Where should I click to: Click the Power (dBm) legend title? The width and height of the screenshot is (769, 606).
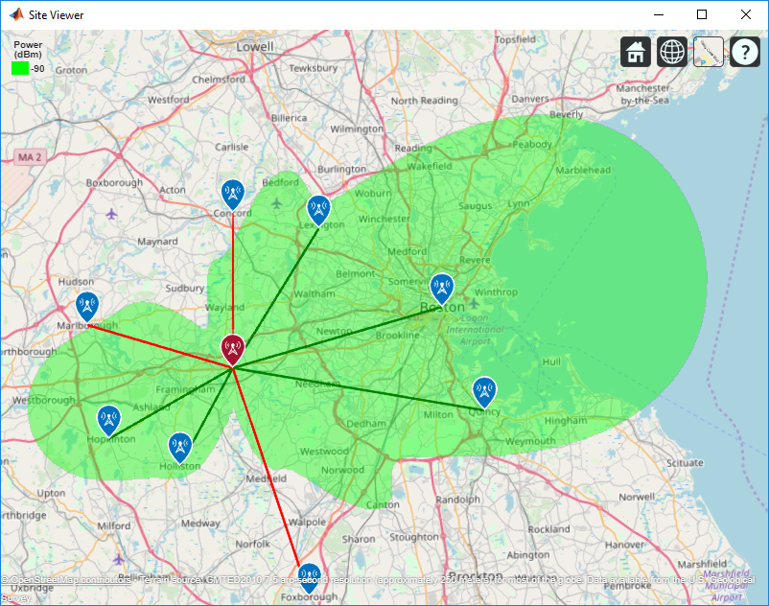click(28, 49)
